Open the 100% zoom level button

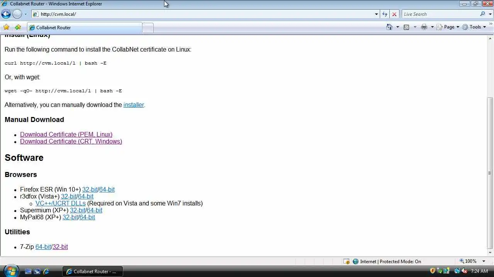[468, 261]
